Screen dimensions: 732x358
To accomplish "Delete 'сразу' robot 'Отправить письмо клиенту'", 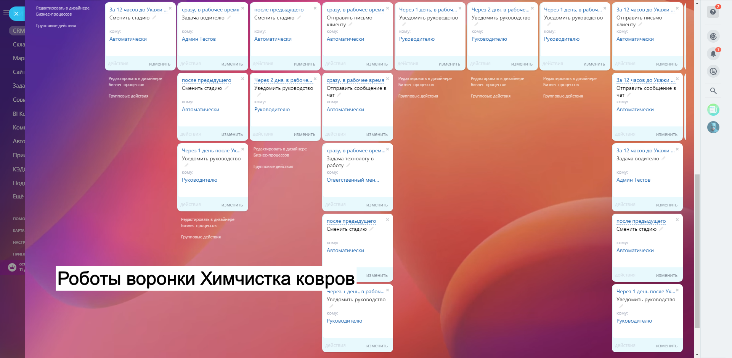I will [387, 8].
